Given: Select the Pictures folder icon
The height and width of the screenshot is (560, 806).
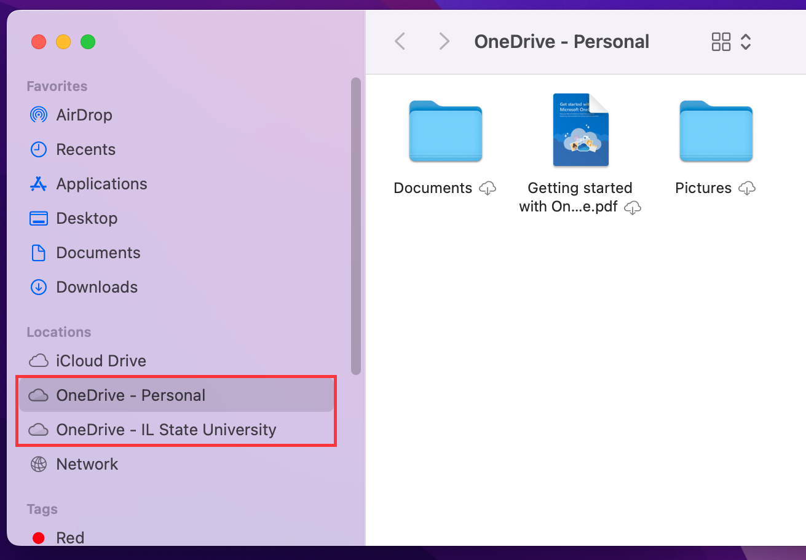Looking at the screenshot, I should click(x=716, y=132).
